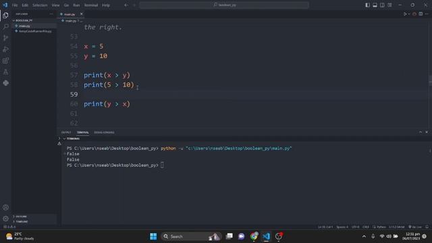This screenshot has height=243, width=432.
Task: Open notifications bell in status bar
Action: (x=427, y=227)
